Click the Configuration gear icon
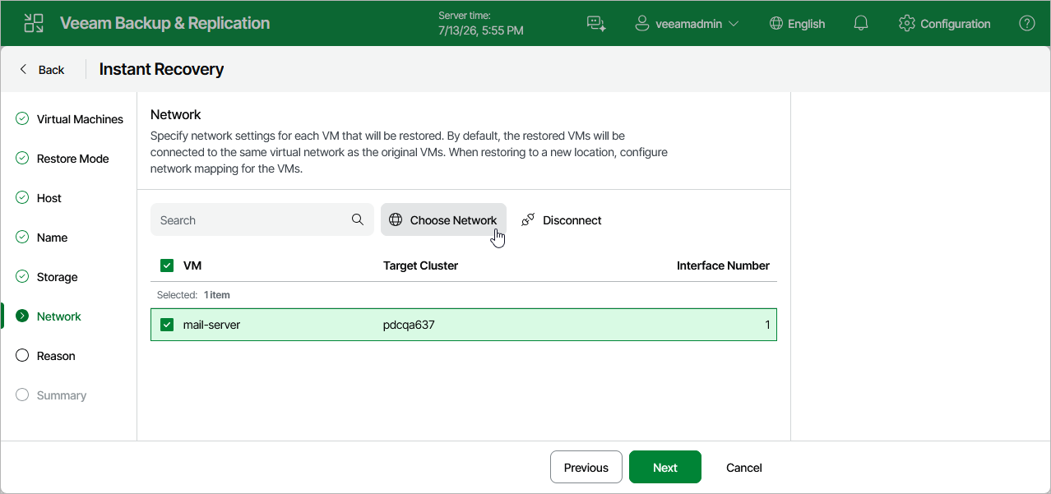 (907, 24)
